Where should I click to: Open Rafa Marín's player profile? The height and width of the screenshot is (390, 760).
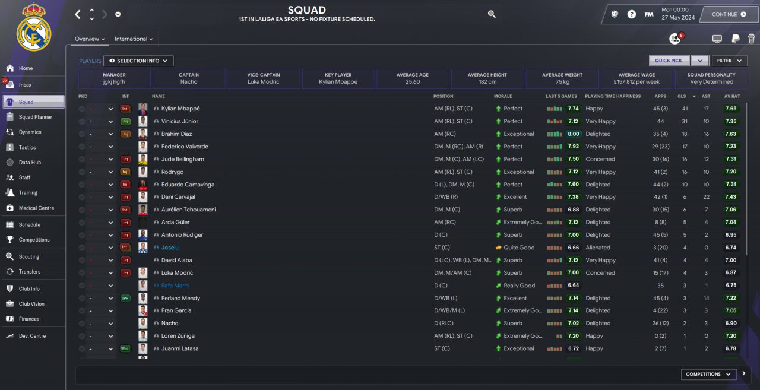[x=175, y=286]
